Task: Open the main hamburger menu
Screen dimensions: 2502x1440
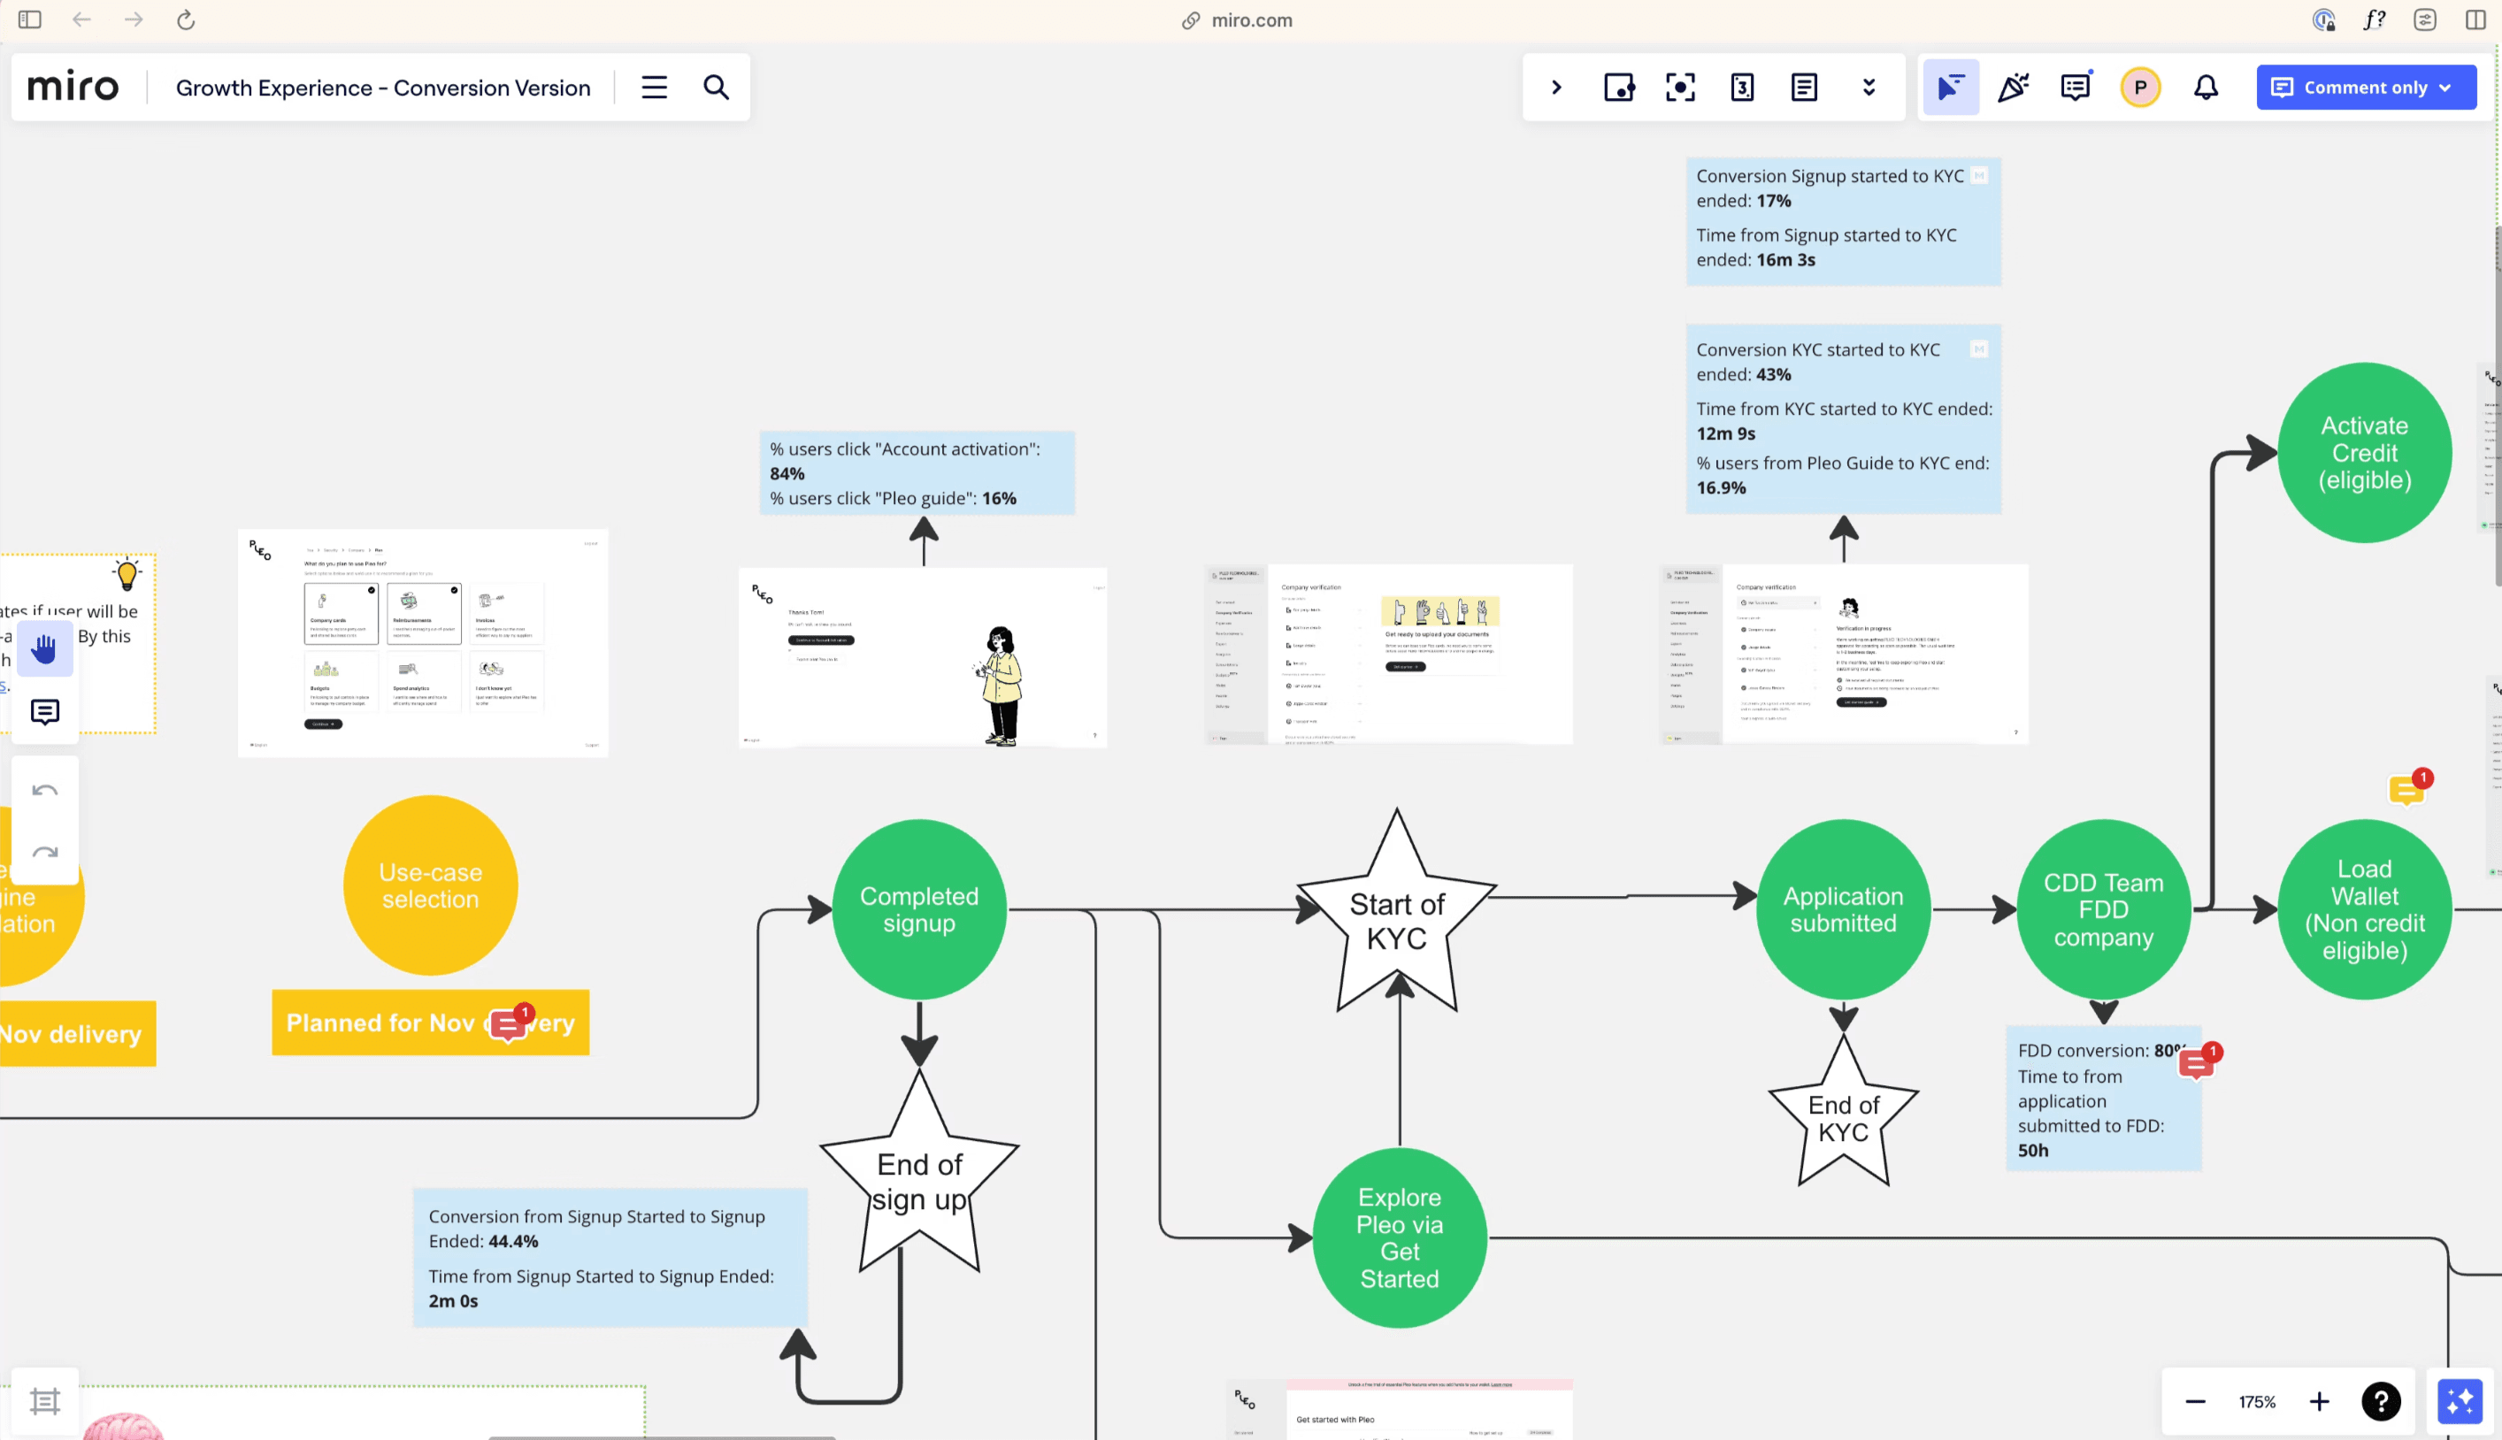Action: [654, 87]
